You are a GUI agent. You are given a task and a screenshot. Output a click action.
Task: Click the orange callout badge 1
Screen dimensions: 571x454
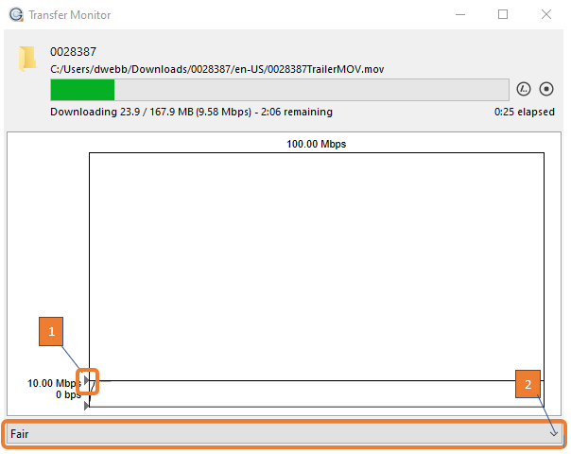point(53,330)
